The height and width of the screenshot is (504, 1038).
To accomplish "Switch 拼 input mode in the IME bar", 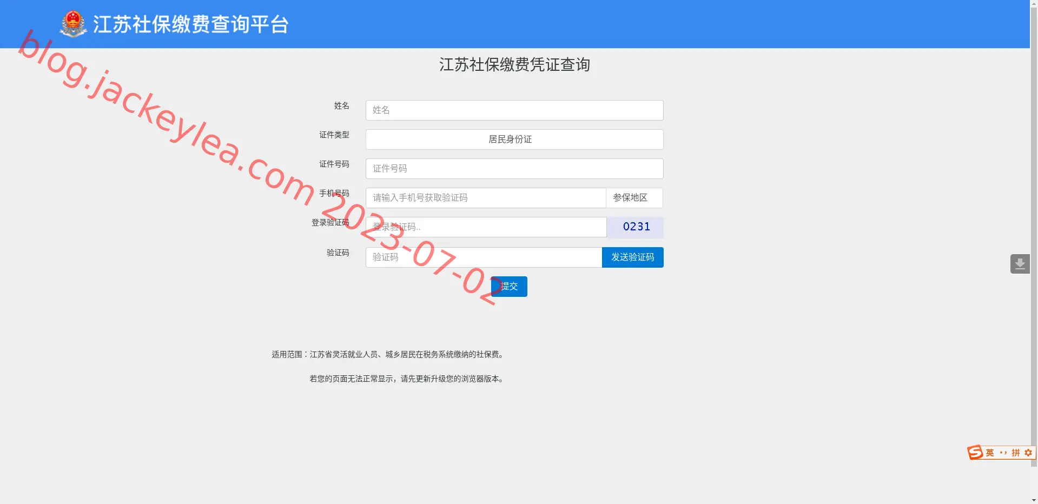I will pos(1016,453).
